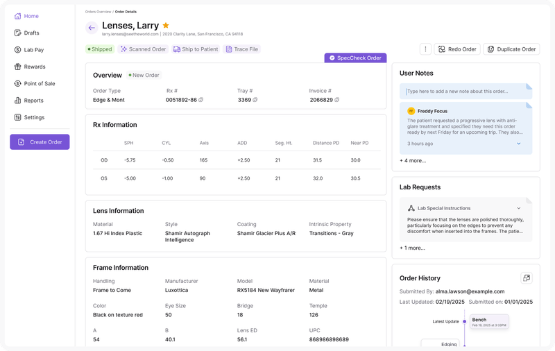Click the Black on texture red color
The height and width of the screenshot is (351, 555).
pyautogui.click(x=118, y=315)
